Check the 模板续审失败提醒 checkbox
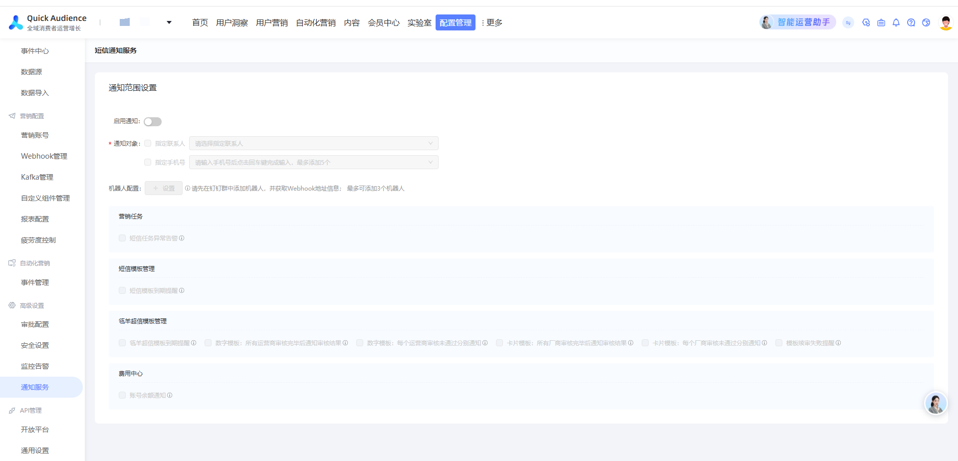 click(779, 343)
